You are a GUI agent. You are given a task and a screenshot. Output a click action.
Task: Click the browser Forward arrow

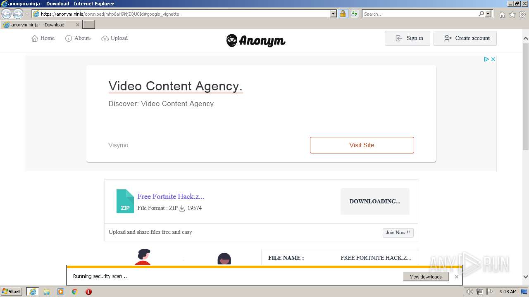(x=18, y=14)
